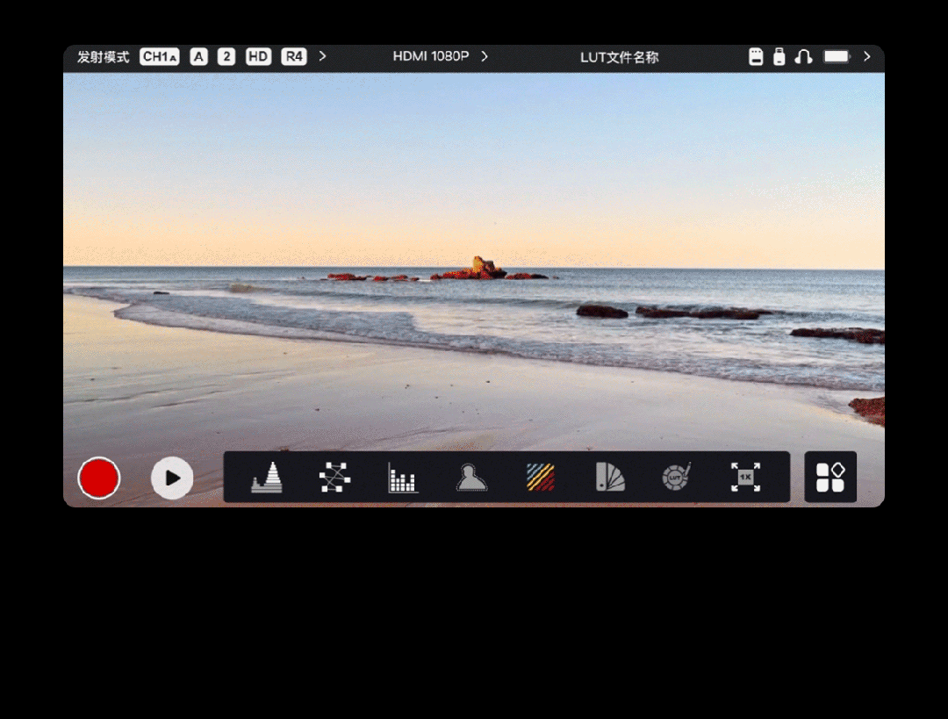The image size is (948, 719).
Task: Expand status icons with the right chevron
Action: pyautogui.click(x=867, y=56)
